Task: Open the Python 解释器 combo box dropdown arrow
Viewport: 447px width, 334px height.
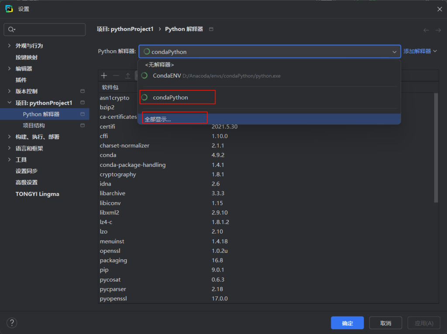Action: (x=394, y=52)
